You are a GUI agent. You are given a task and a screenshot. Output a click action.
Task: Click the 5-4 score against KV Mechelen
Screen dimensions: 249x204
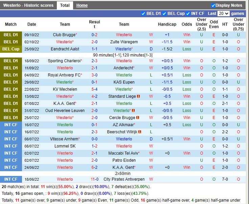click(94, 89)
